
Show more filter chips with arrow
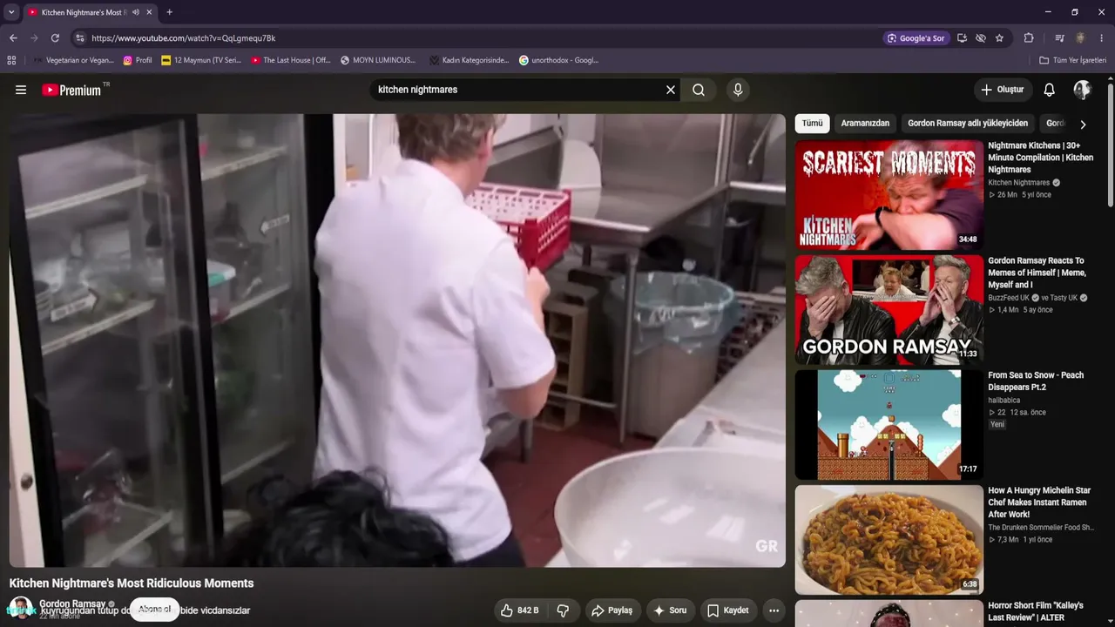(x=1083, y=125)
